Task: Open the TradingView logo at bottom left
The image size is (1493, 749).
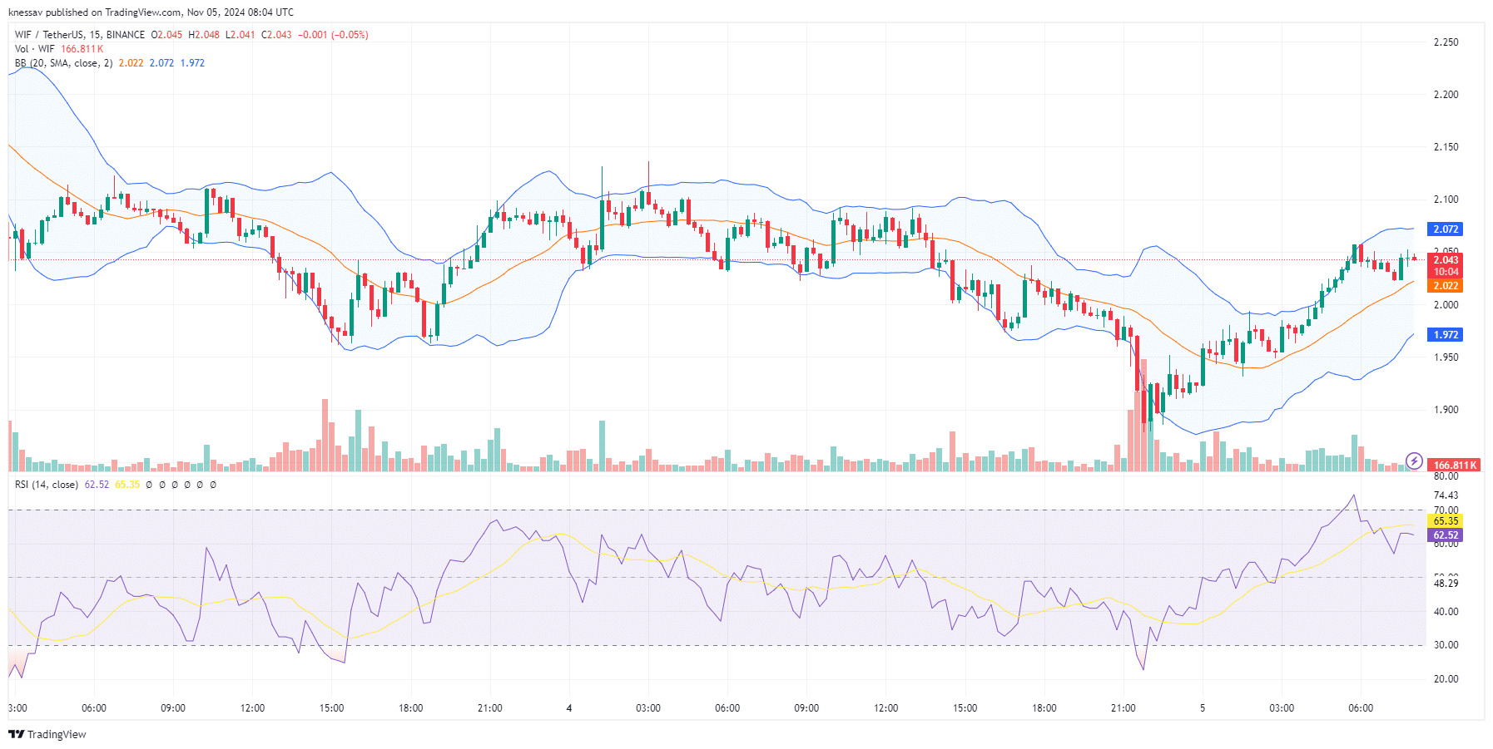Action: (x=47, y=734)
